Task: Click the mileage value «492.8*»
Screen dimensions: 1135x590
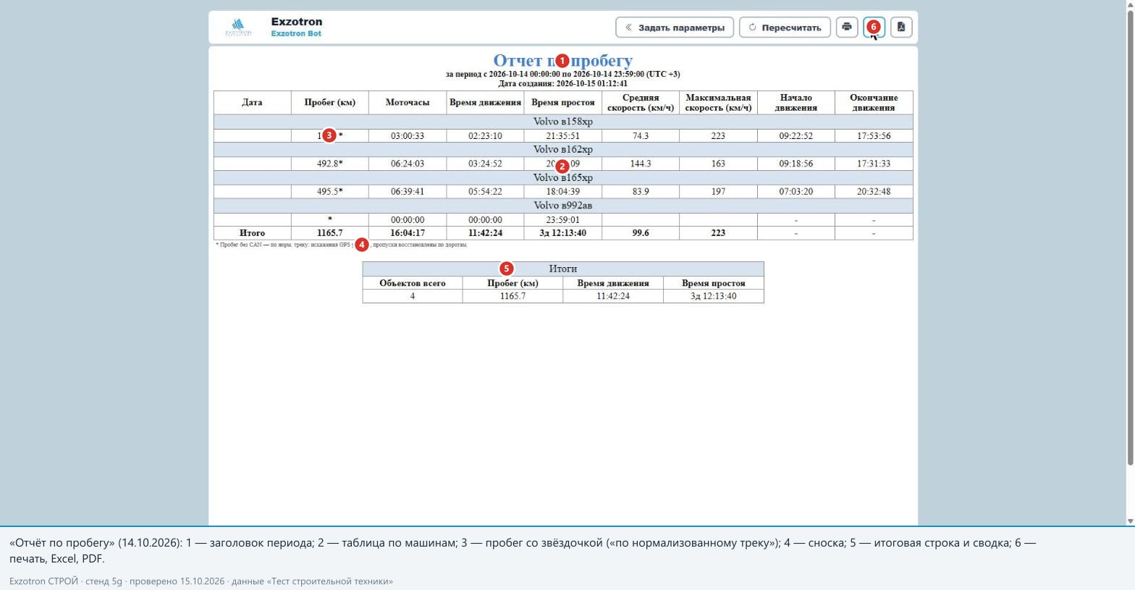Action: pyautogui.click(x=330, y=164)
